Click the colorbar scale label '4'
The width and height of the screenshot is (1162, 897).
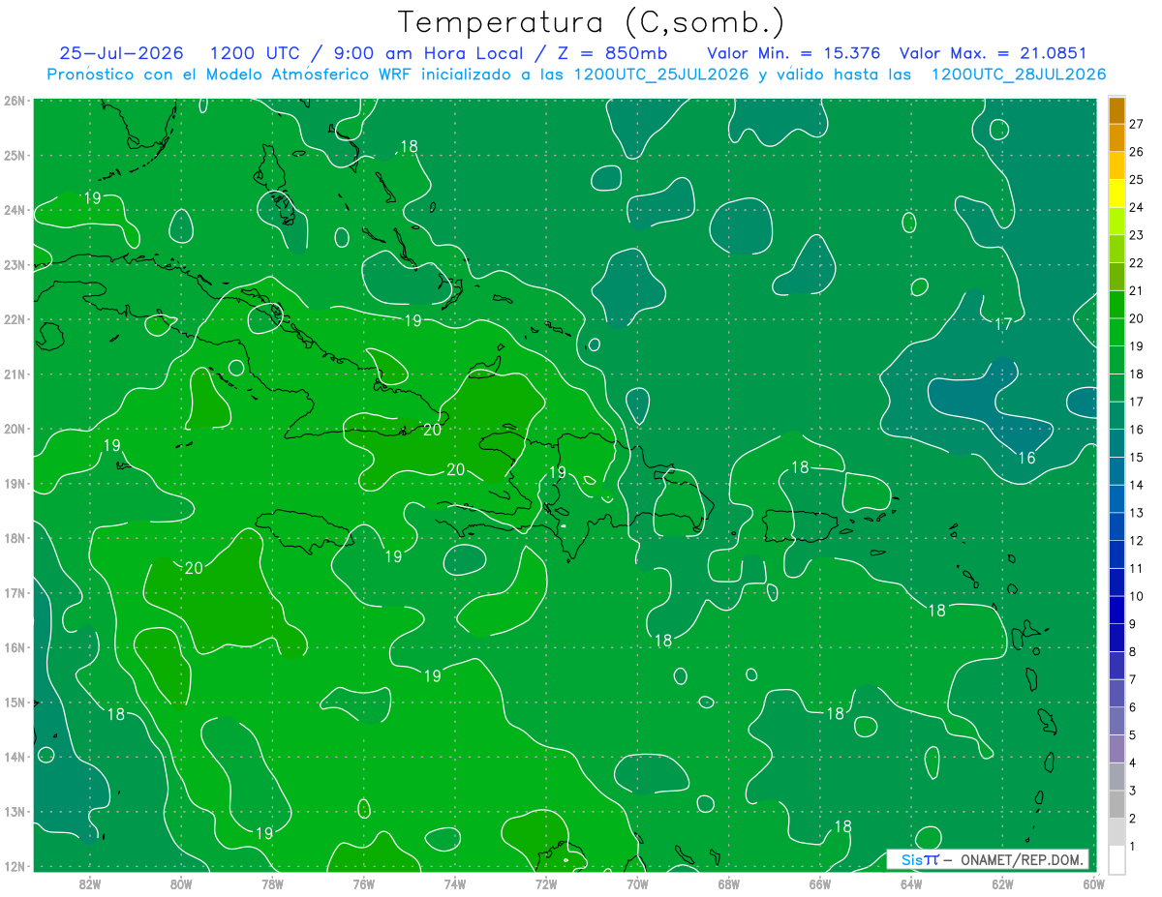coord(1132,762)
